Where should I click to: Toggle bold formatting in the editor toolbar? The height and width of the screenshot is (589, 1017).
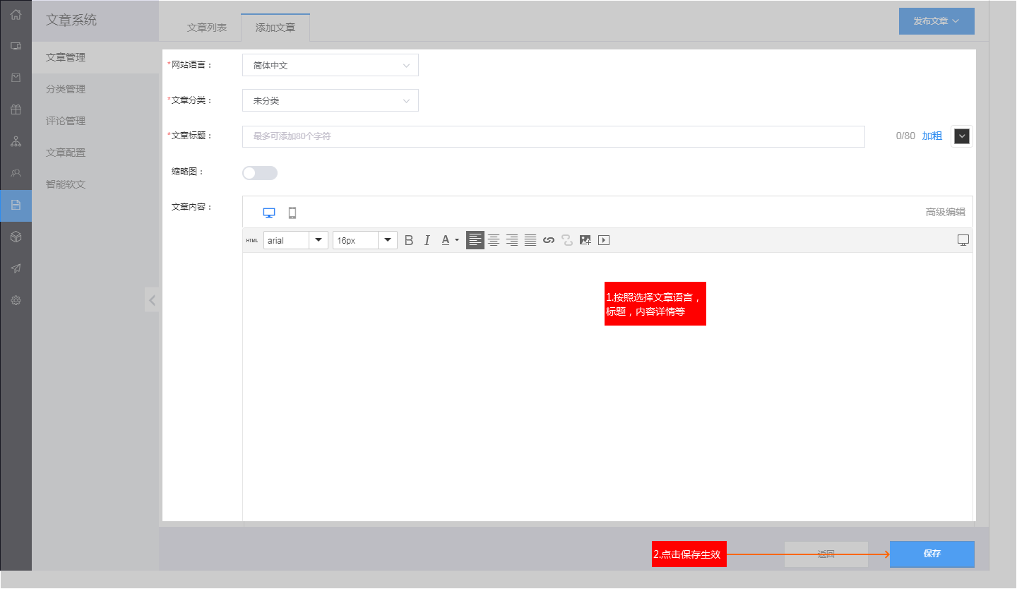pyautogui.click(x=409, y=240)
